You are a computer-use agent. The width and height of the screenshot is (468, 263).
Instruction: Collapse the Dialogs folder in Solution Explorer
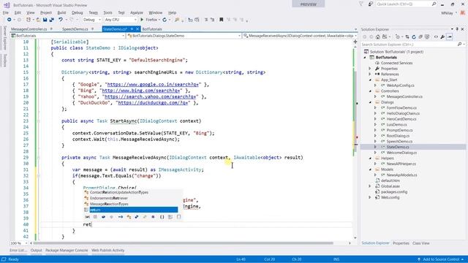coord(371,102)
